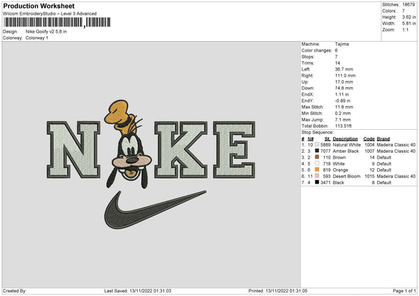Viewport: 419px width, 296px height.
Task: Click the Stop Sequence label
Action: click(318, 133)
